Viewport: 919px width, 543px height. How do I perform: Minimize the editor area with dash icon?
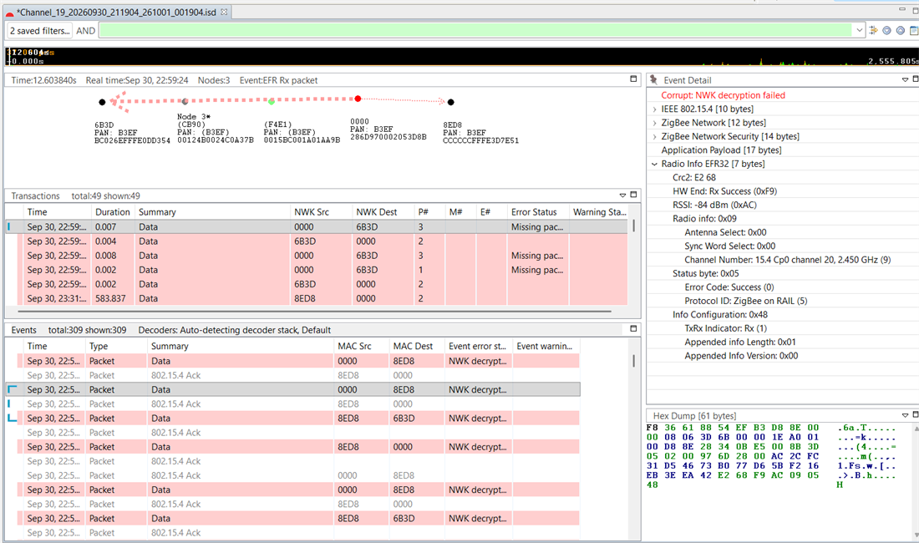[902, 9]
